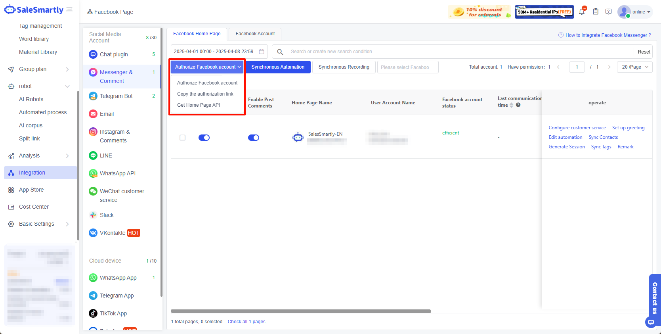This screenshot has width=661, height=334.
Task: Click the channel list vertical scrollbar
Action: [x=161, y=162]
